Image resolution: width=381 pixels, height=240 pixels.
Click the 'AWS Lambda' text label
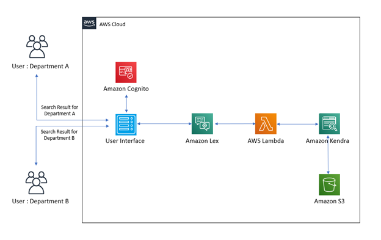tap(266, 140)
